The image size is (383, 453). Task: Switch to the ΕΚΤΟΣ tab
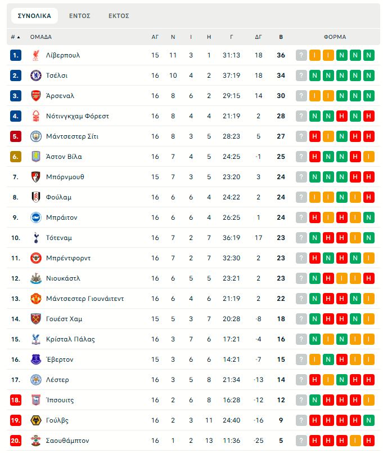coord(119,16)
